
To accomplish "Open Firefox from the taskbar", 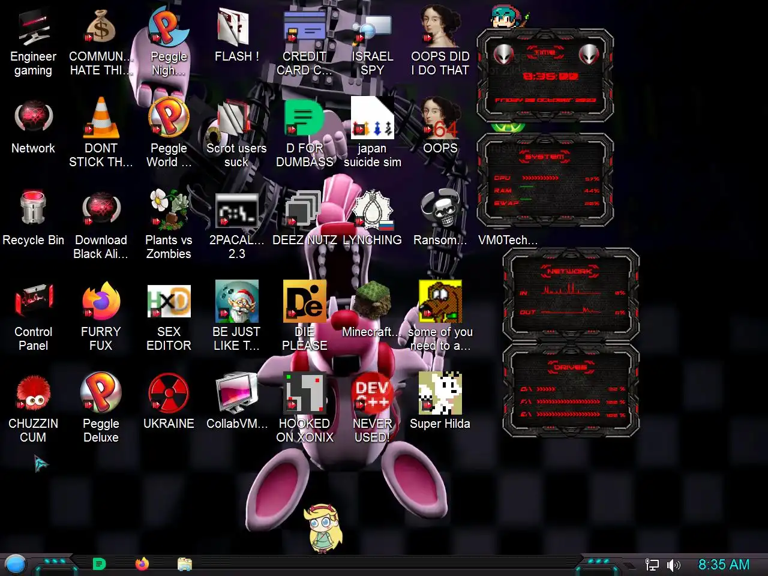I will click(x=142, y=564).
